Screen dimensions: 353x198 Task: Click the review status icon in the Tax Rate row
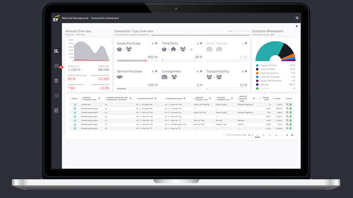pyautogui.click(x=75, y=120)
